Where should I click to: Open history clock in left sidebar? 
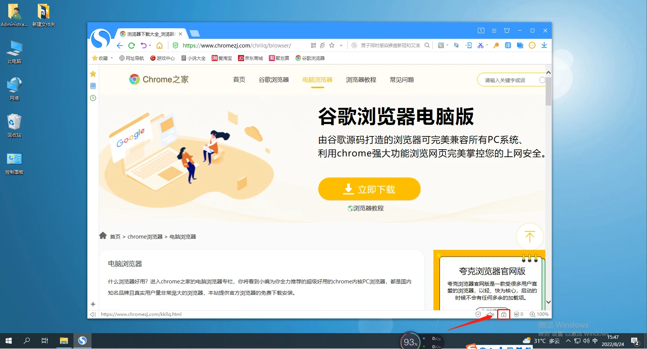(93, 98)
